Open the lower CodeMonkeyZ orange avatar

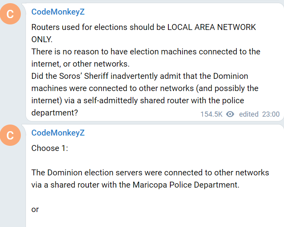click(10, 135)
